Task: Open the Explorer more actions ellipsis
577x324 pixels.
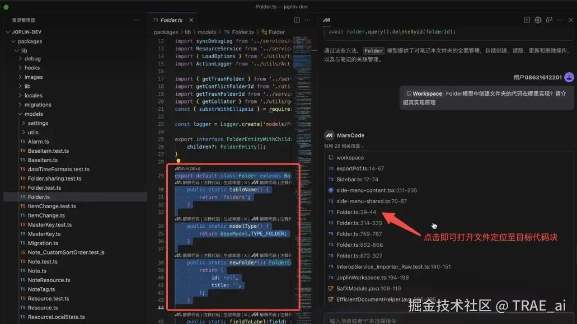Action: (x=137, y=20)
